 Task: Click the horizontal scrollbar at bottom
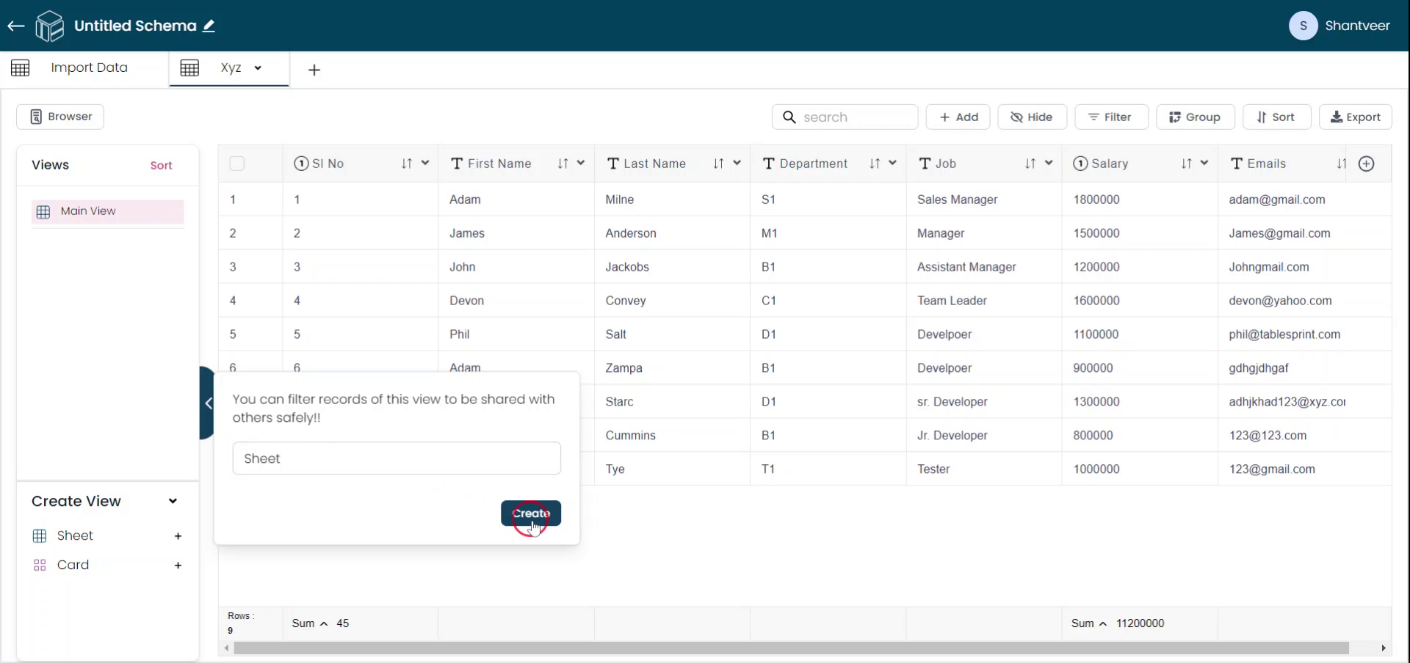[790, 648]
